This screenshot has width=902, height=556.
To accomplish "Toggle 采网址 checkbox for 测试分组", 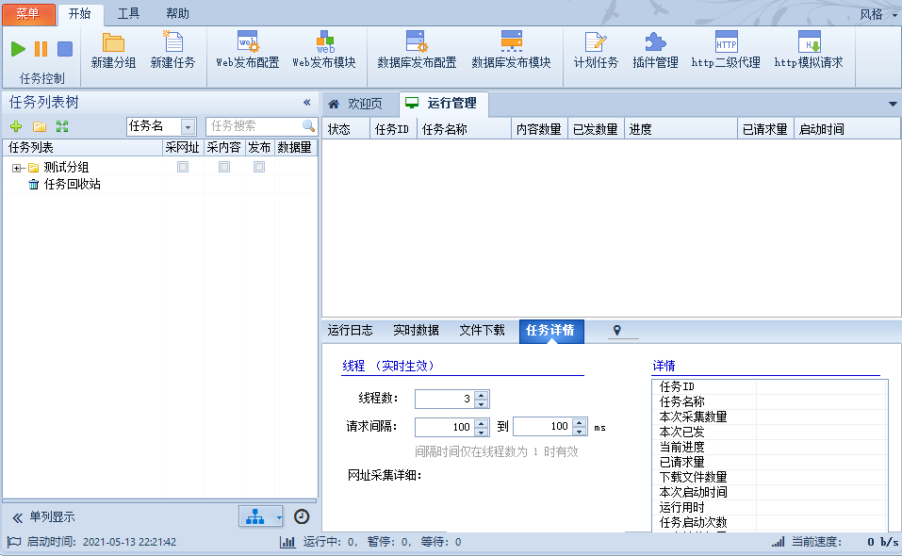I will 183,167.
